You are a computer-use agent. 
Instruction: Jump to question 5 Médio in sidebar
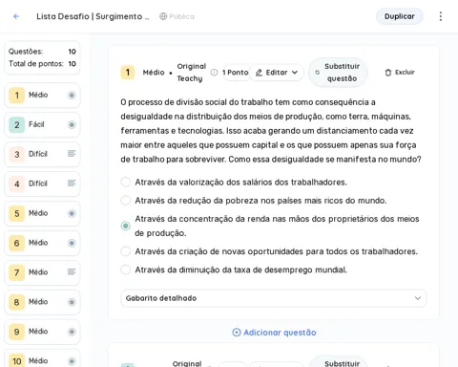(42, 213)
